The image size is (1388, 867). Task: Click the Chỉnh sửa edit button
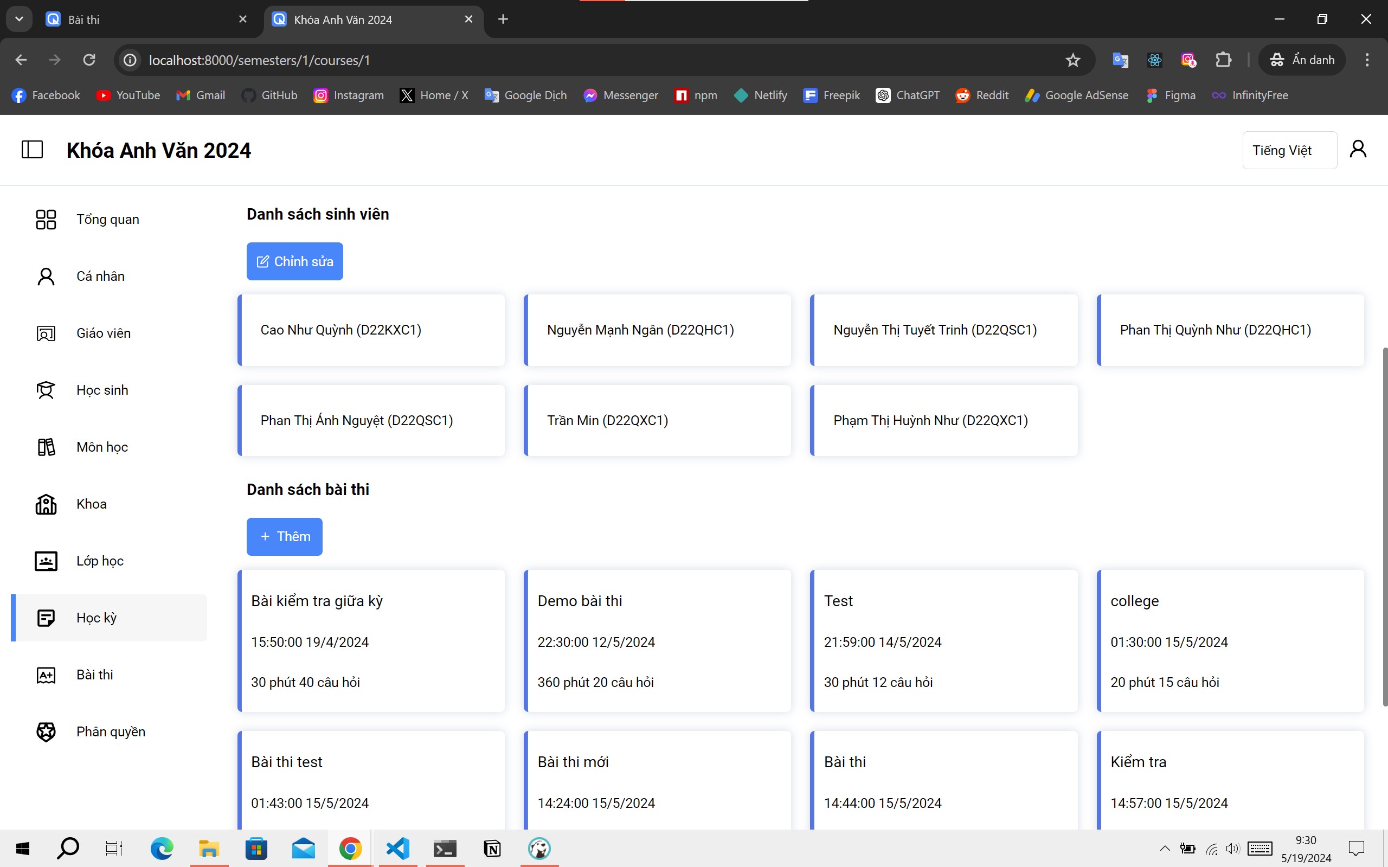[x=295, y=261]
